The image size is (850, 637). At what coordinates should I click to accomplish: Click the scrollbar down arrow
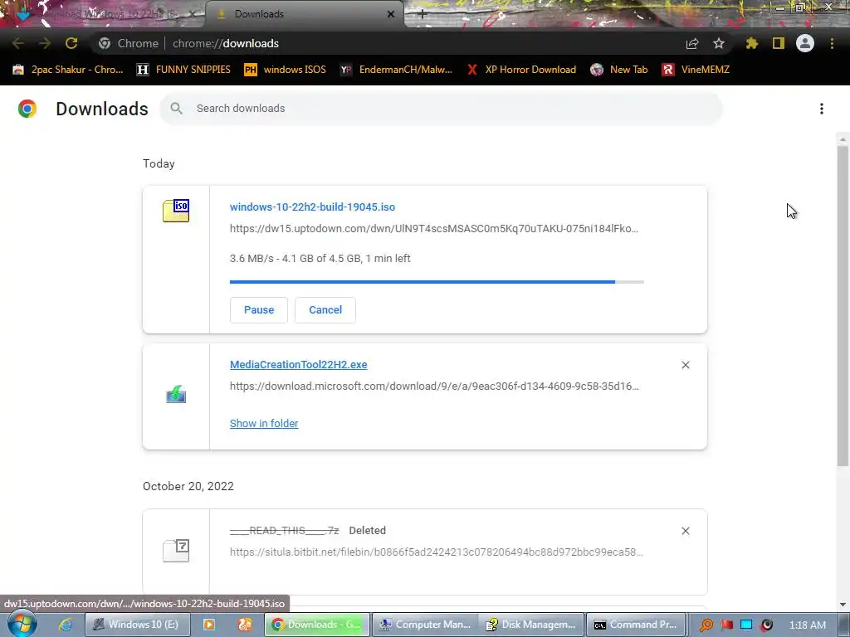[x=843, y=605]
